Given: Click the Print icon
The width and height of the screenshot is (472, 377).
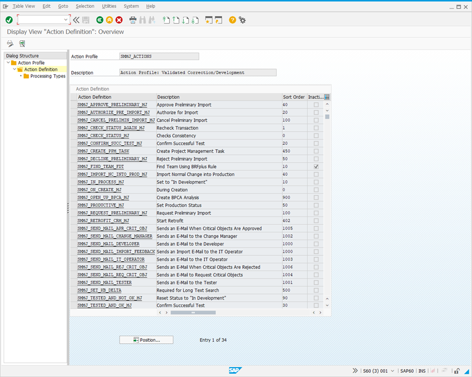Looking at the screenshot, I should point(133,20).
